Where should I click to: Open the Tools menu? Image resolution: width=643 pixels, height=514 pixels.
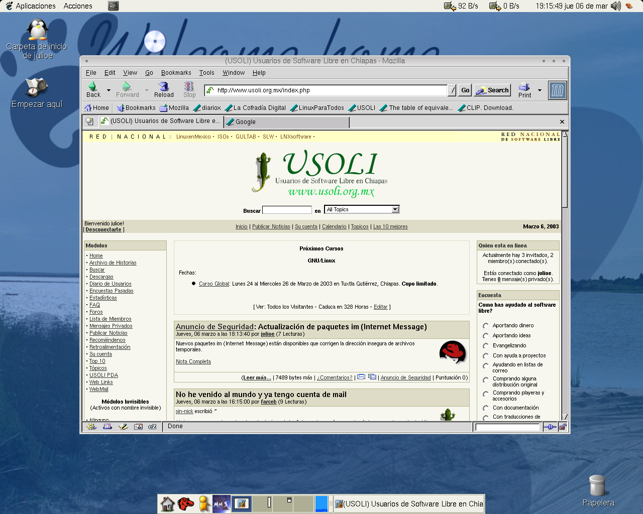point(206,73)
